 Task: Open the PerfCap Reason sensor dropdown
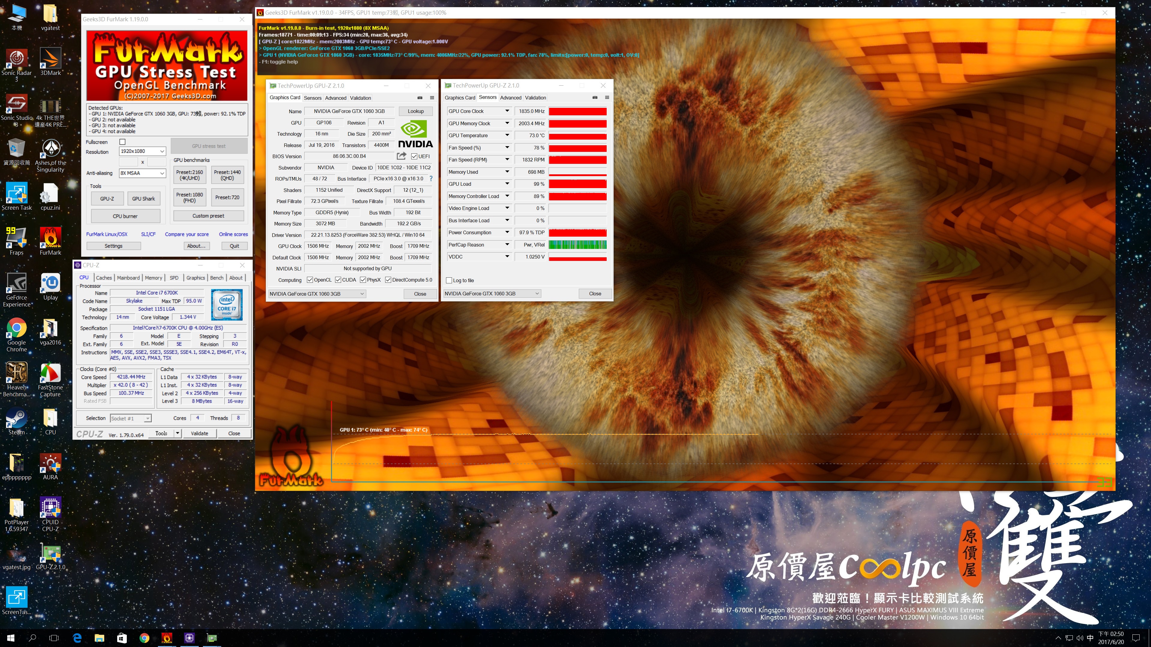(507, 245)
